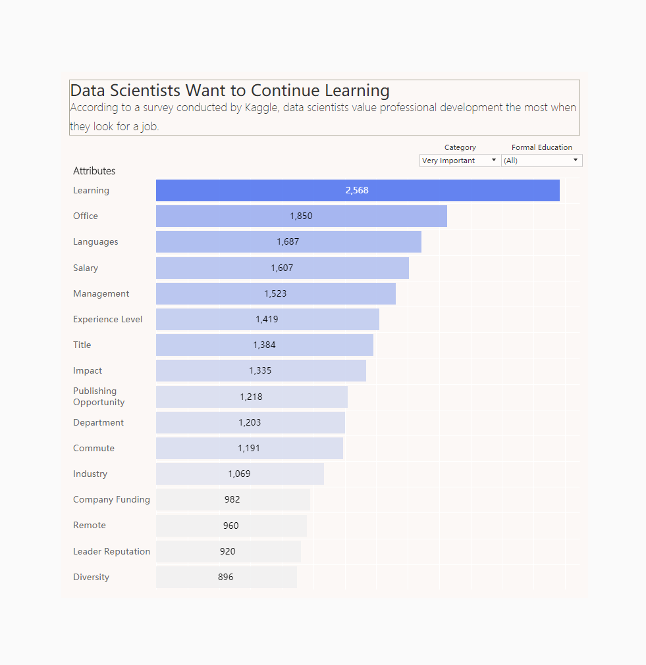The height and width of the screenshot is (665, 646).
Task: Click the Leader Reputation label
Action: pos(111,551)
